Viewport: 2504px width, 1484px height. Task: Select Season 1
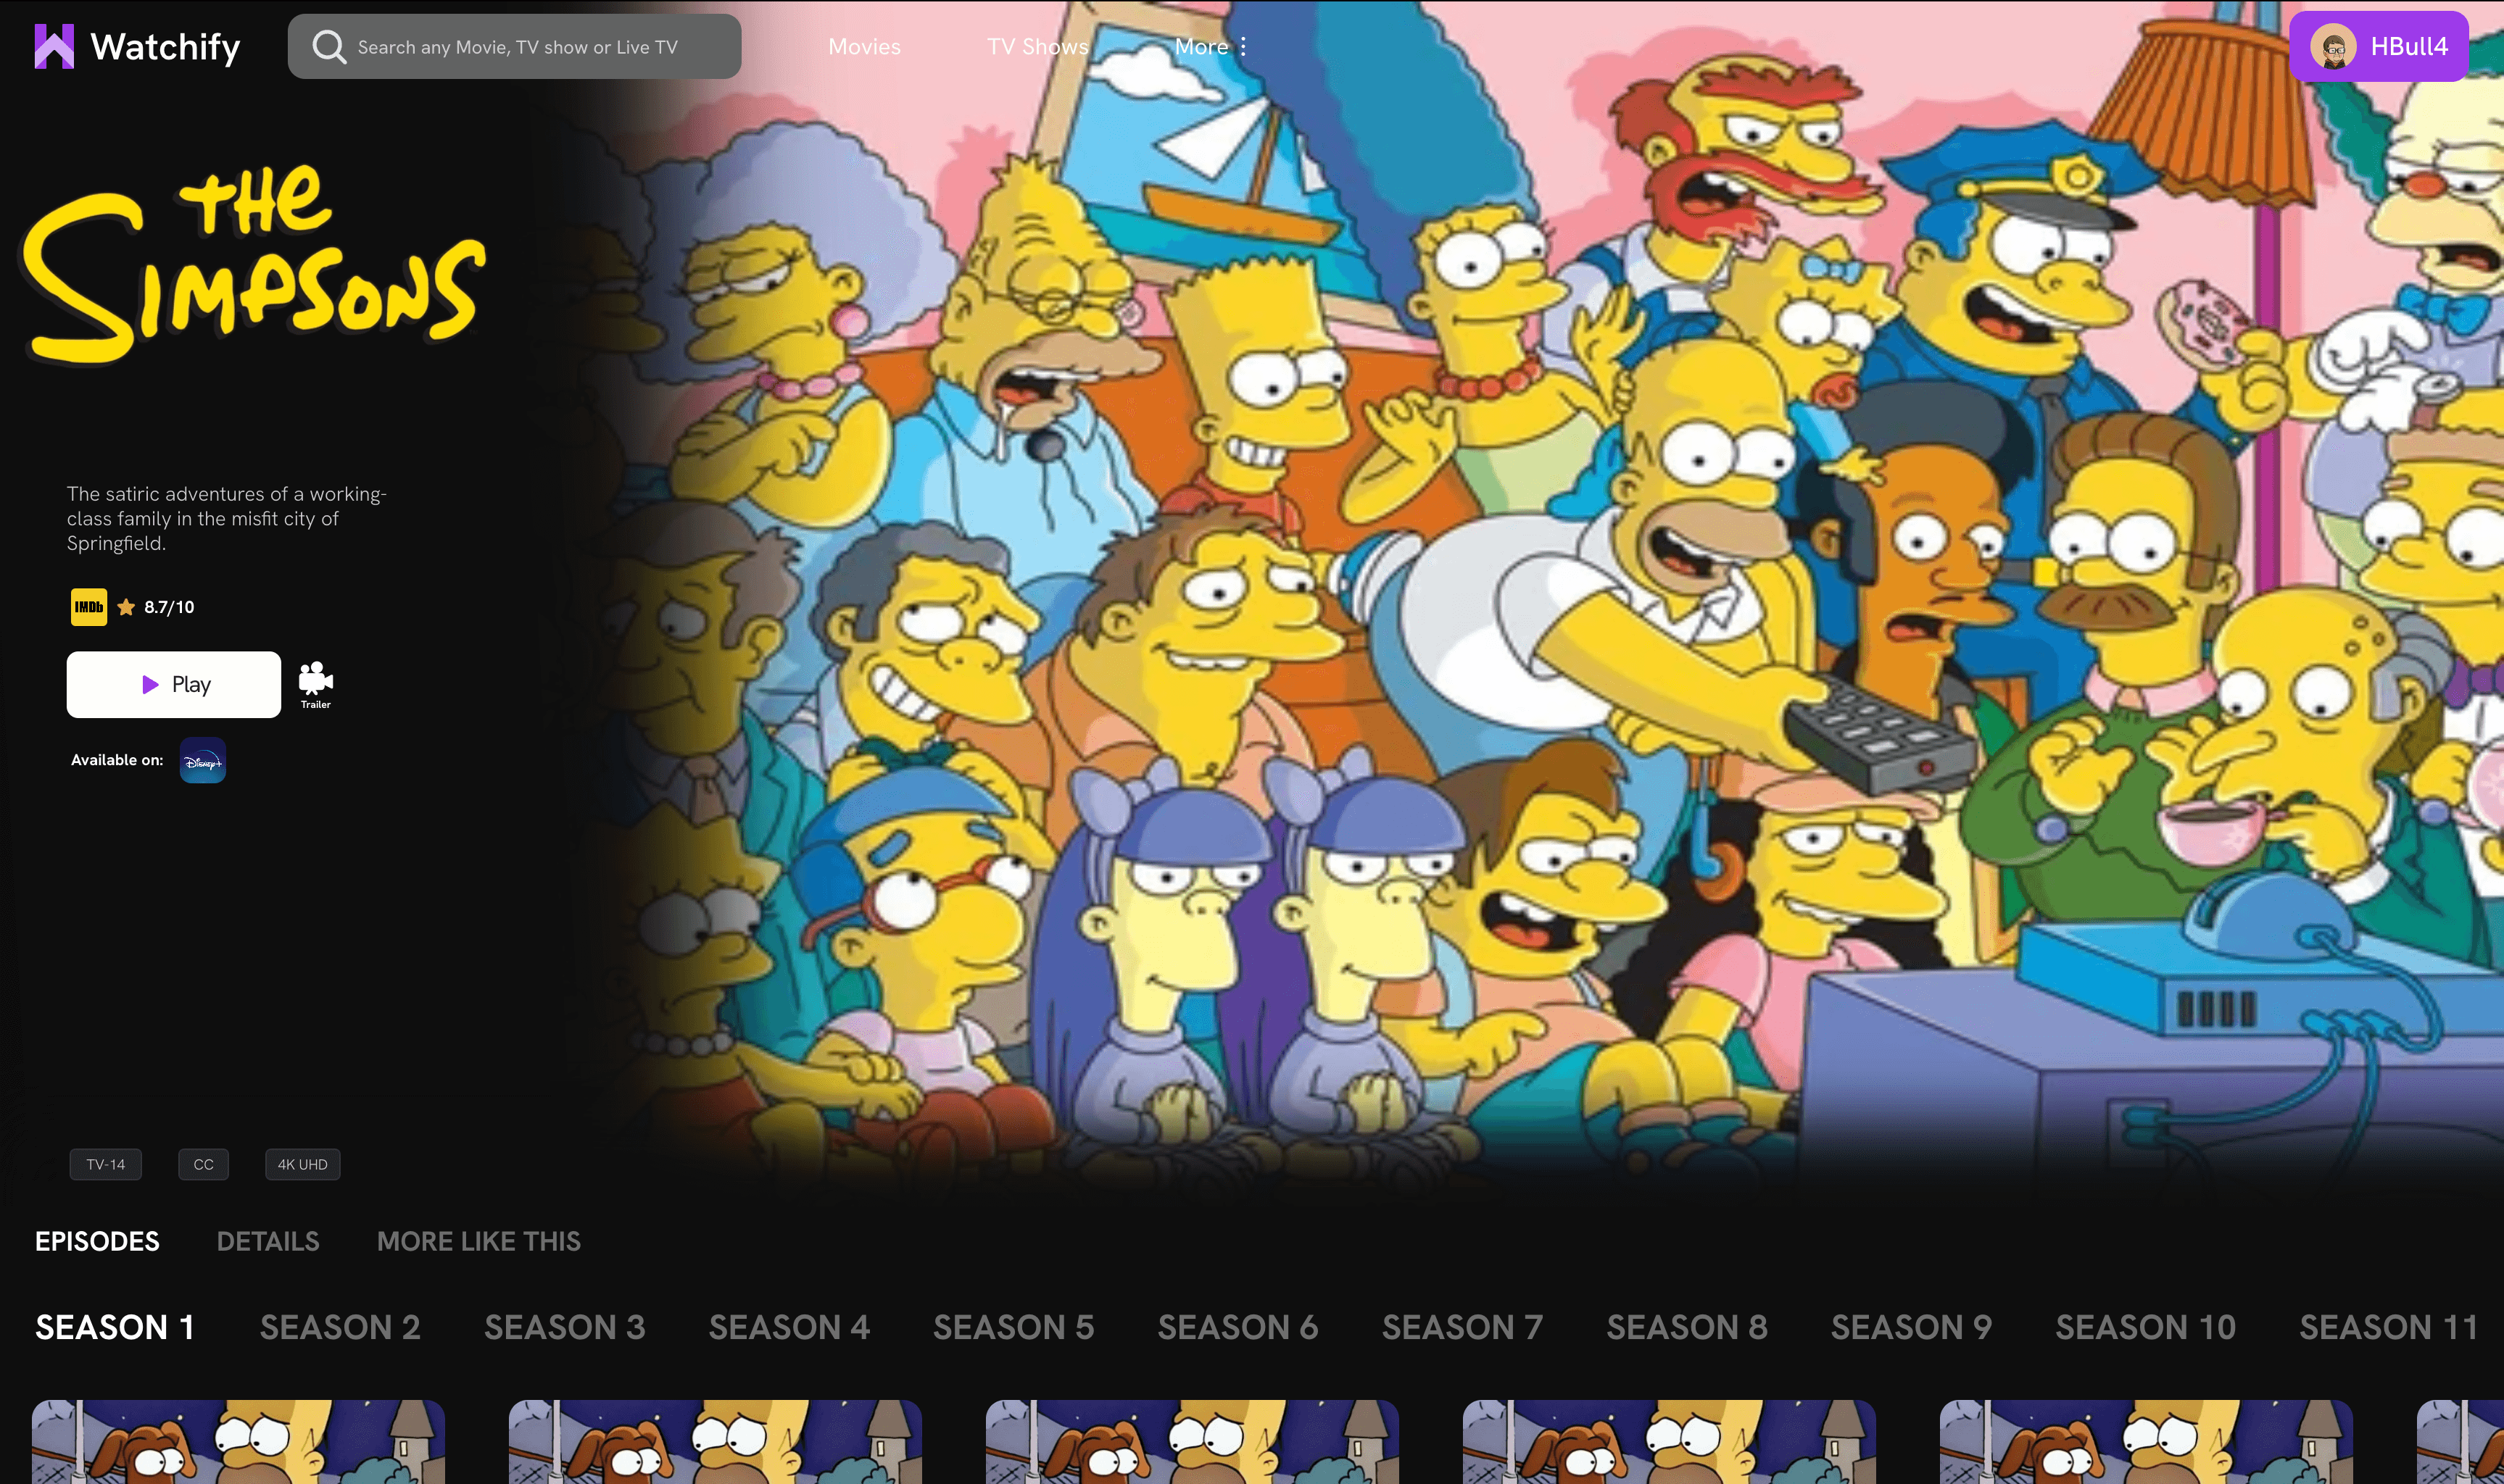(x=115, y=1327)
